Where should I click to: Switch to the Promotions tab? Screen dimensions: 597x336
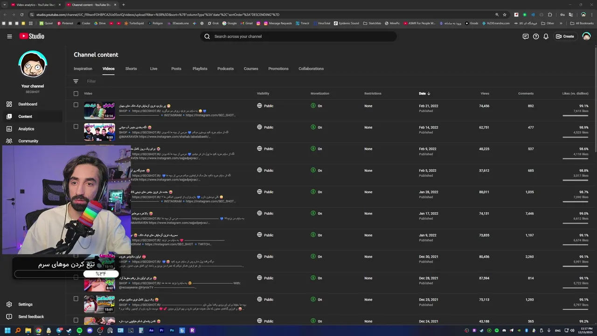point(278,69)
